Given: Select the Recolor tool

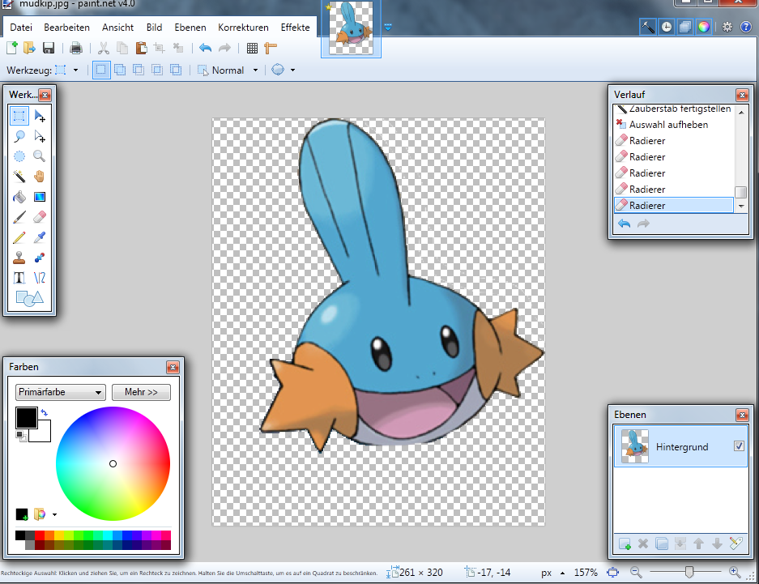Looking at the screenshot, I should pyautogui.click(x=40, y=258).
